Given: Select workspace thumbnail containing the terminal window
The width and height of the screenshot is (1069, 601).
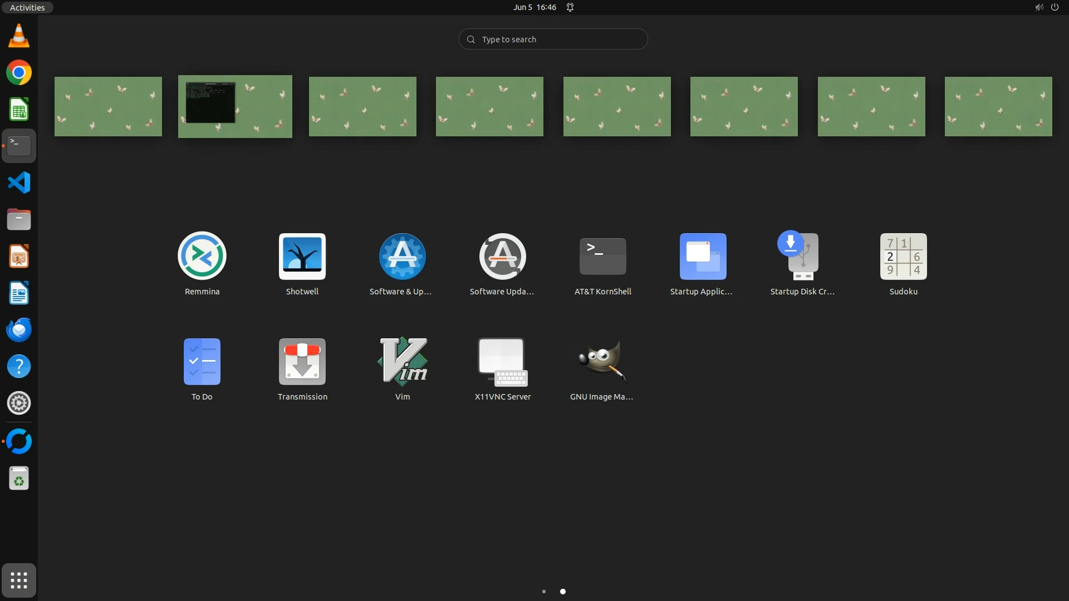Looking at the screenshot, I should pyautogui.click(x=235, y=106).
